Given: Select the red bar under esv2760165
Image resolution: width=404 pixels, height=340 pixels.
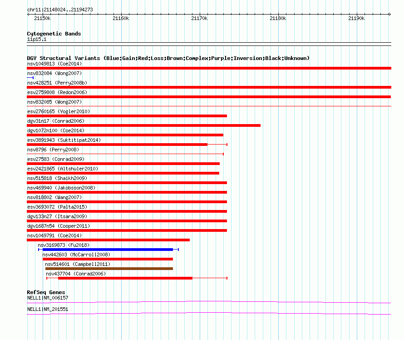Looking at the screenshot, I should 127,116.
